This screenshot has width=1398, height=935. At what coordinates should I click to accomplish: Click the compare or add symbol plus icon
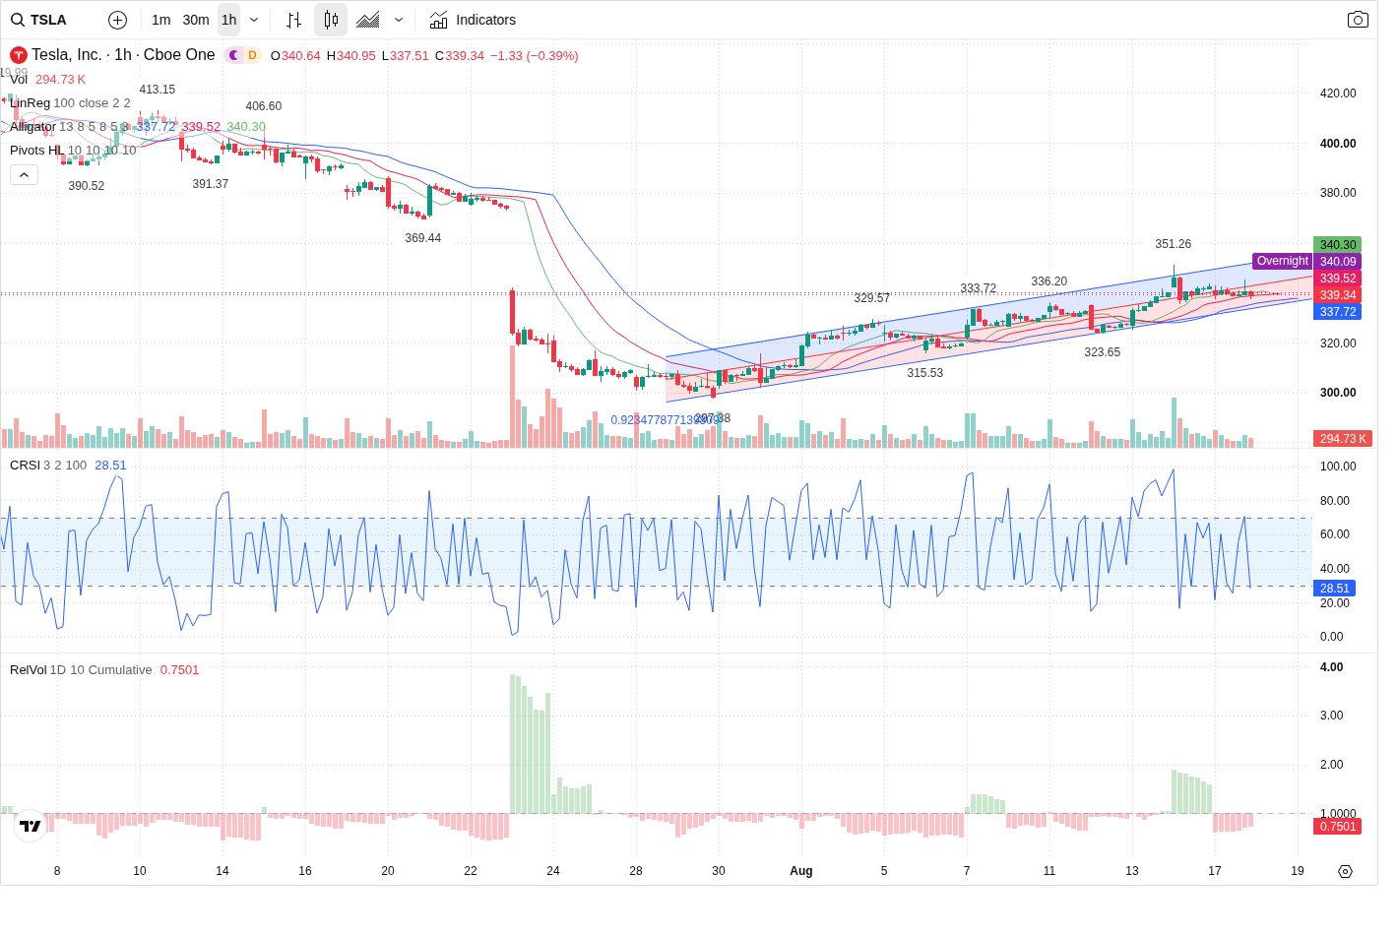[117, 20]
